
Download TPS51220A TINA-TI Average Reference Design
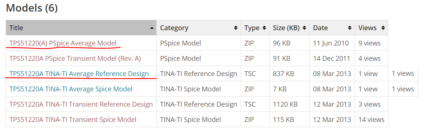(79, 74)
